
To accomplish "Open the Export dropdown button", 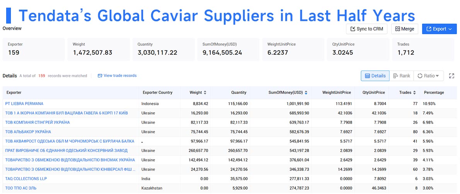I will (x=439, y=29).
